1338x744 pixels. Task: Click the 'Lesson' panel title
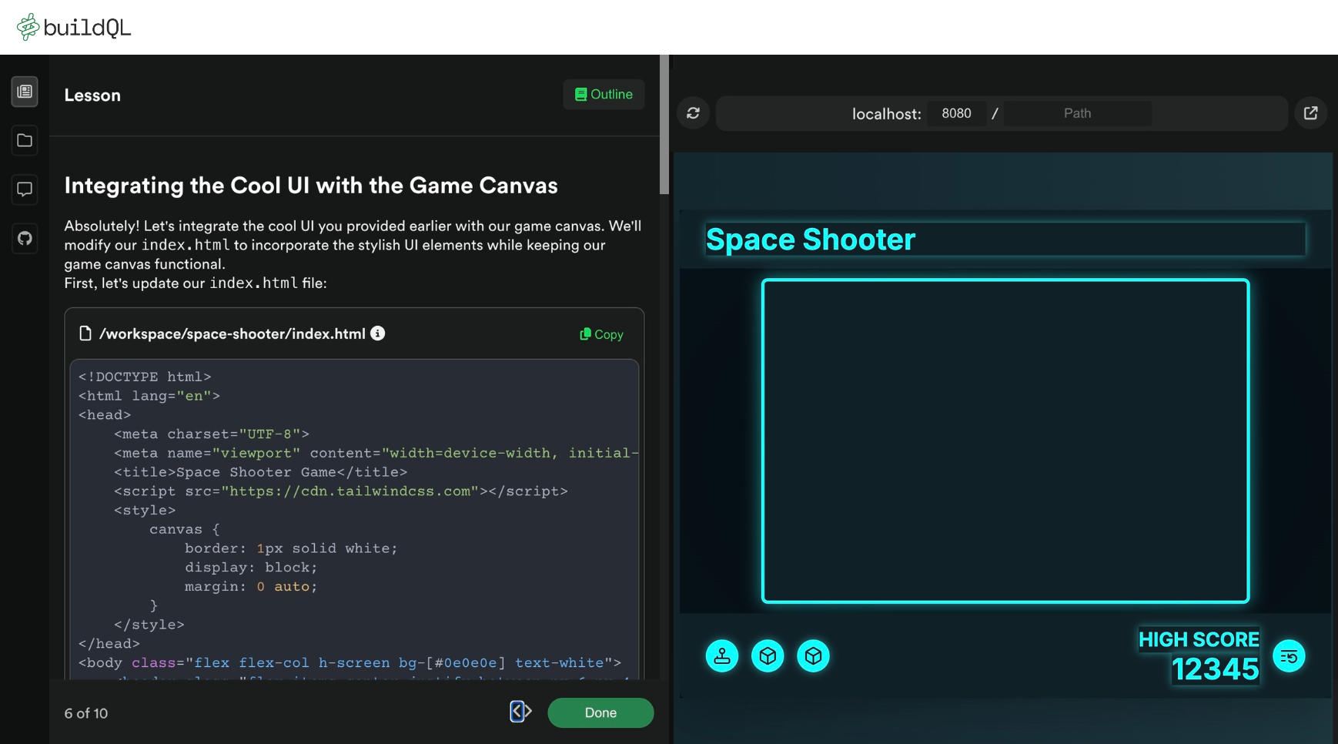pos(92,96)
